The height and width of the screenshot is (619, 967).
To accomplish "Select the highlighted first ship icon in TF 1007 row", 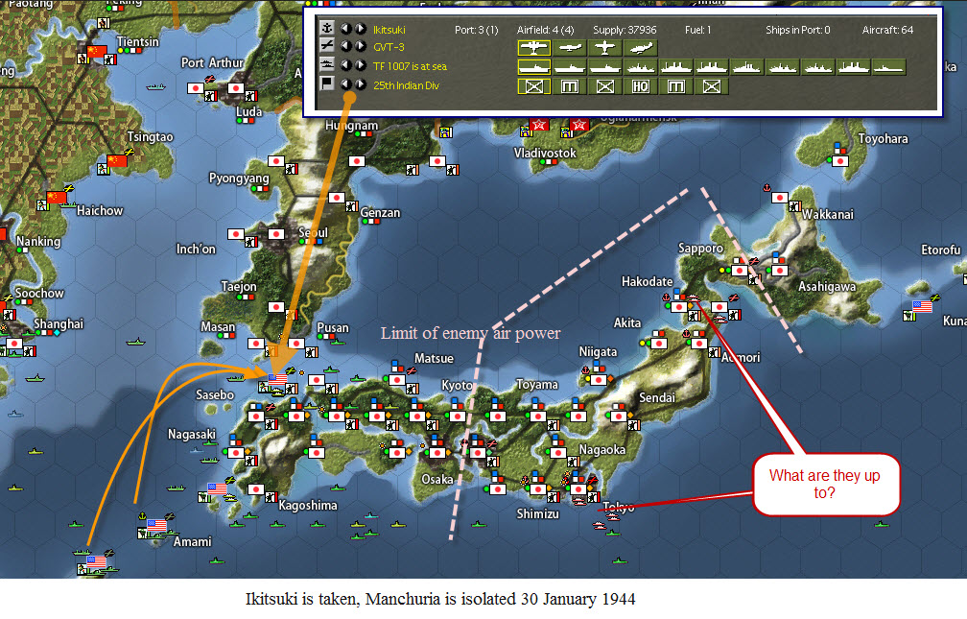I will pos(534,66).
